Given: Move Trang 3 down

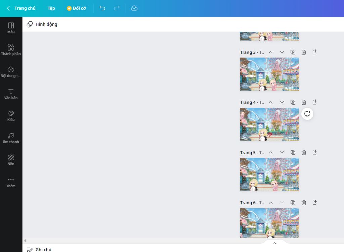Looking at the screenshot, I should tap(282, 52).
